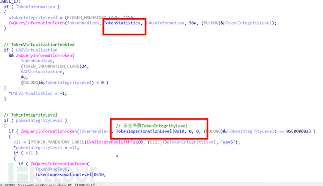Click v11 in the PTOKEN_MANDATORY_LABEL assignment
The height and width of the screenshot is (186, 323).
pyautogui.click(x=17, y=142)
